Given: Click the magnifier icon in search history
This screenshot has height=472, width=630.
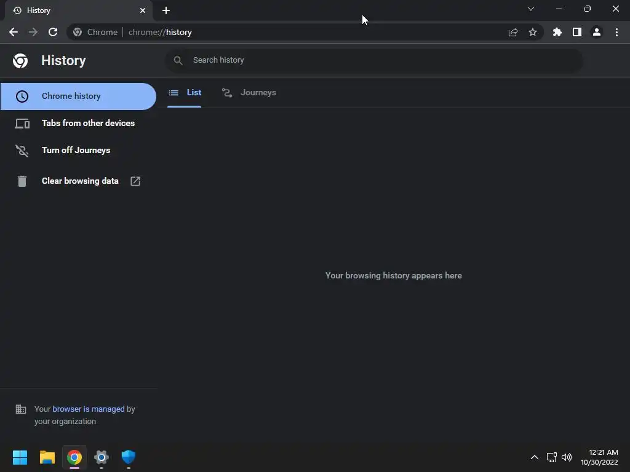Looking at the screenshot, I should point(178,60).
